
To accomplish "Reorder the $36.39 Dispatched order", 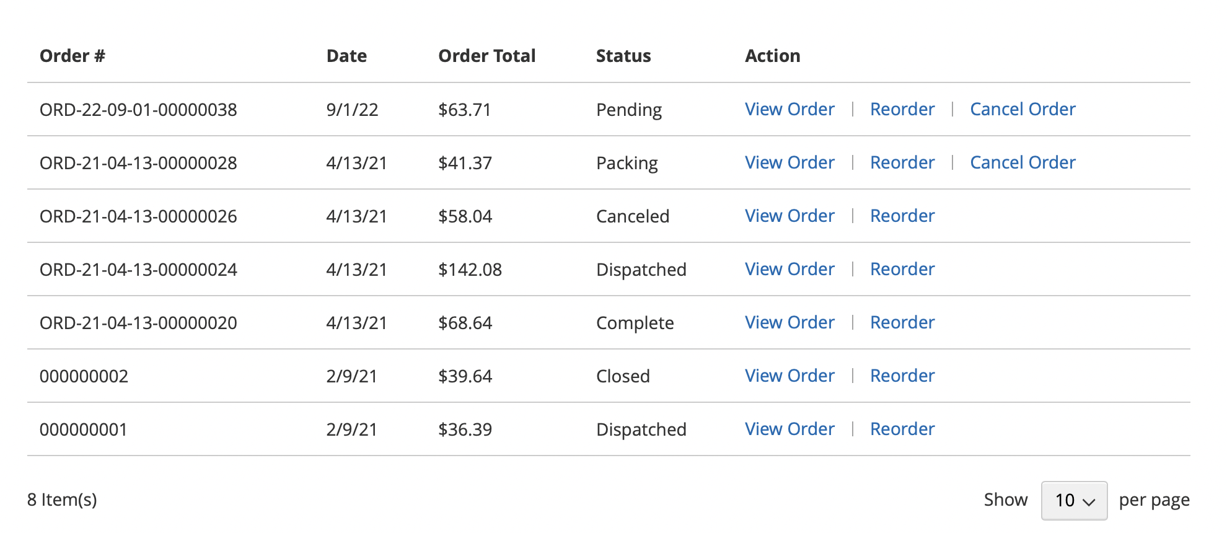I will [x=902, y=429].
